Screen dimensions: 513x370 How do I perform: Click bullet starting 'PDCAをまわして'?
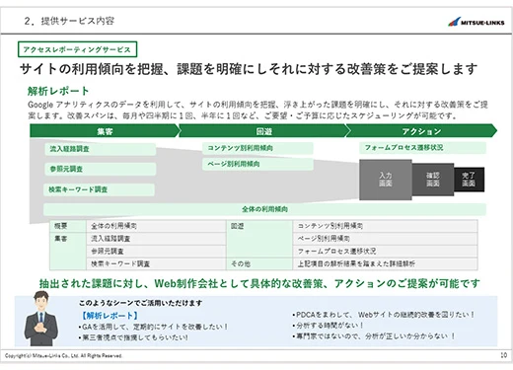click(383, 315)
